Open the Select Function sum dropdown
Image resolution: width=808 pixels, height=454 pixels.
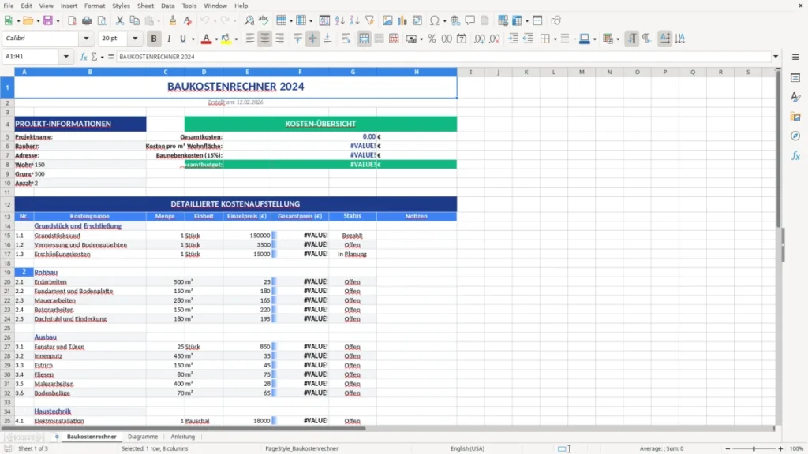(102, 57)
